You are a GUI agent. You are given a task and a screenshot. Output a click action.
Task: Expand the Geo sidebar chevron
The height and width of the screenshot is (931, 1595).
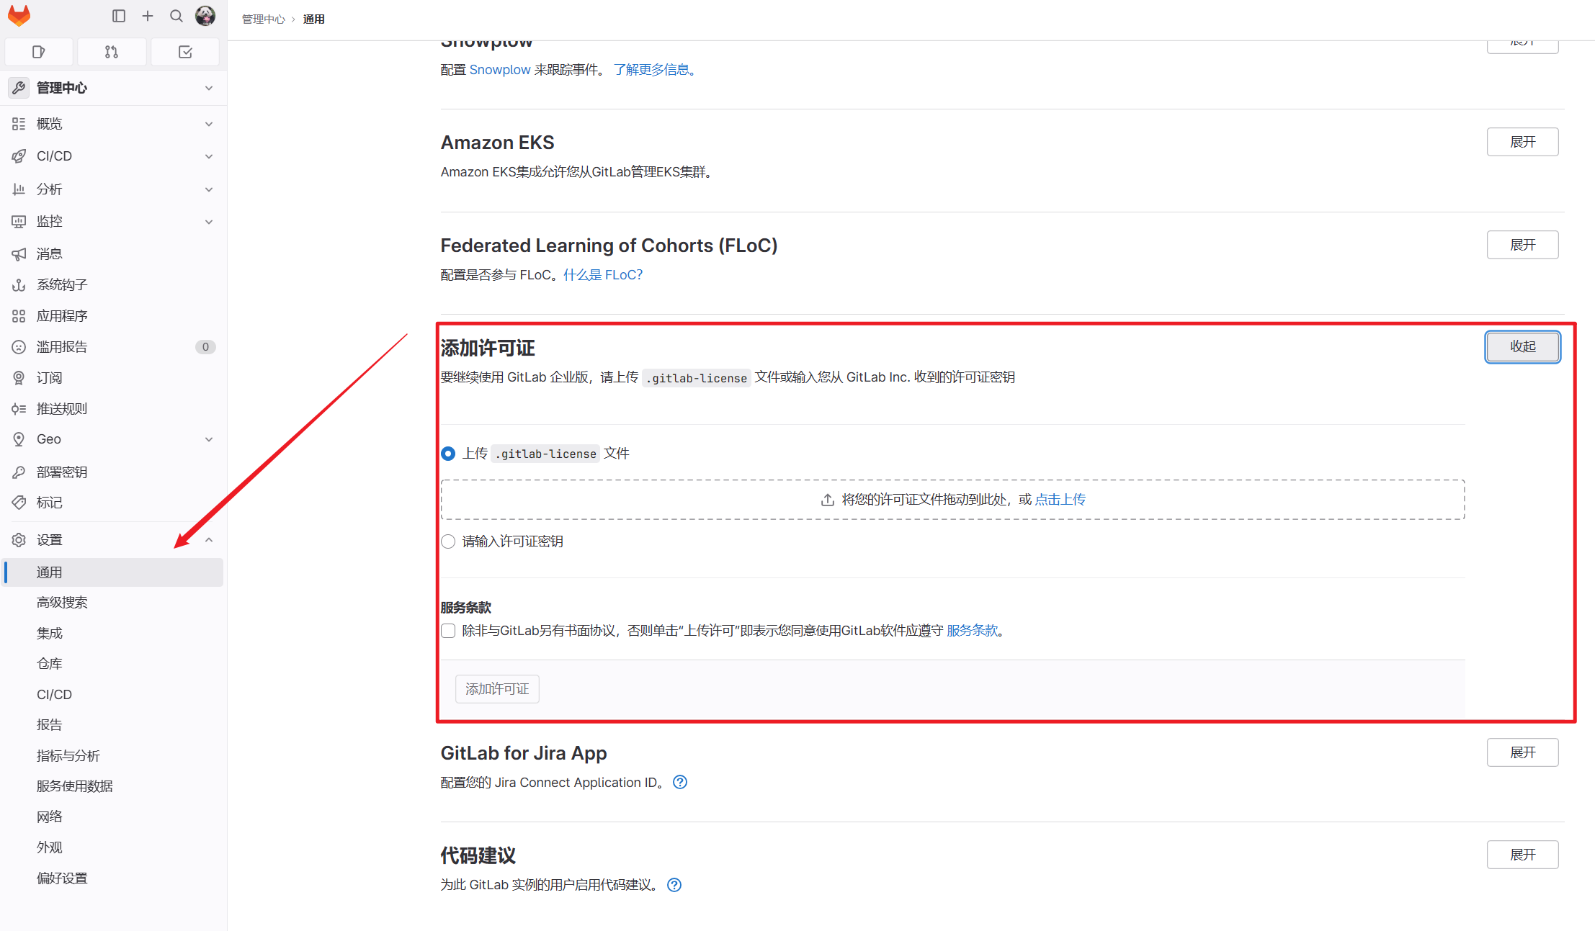pos(209,439)
